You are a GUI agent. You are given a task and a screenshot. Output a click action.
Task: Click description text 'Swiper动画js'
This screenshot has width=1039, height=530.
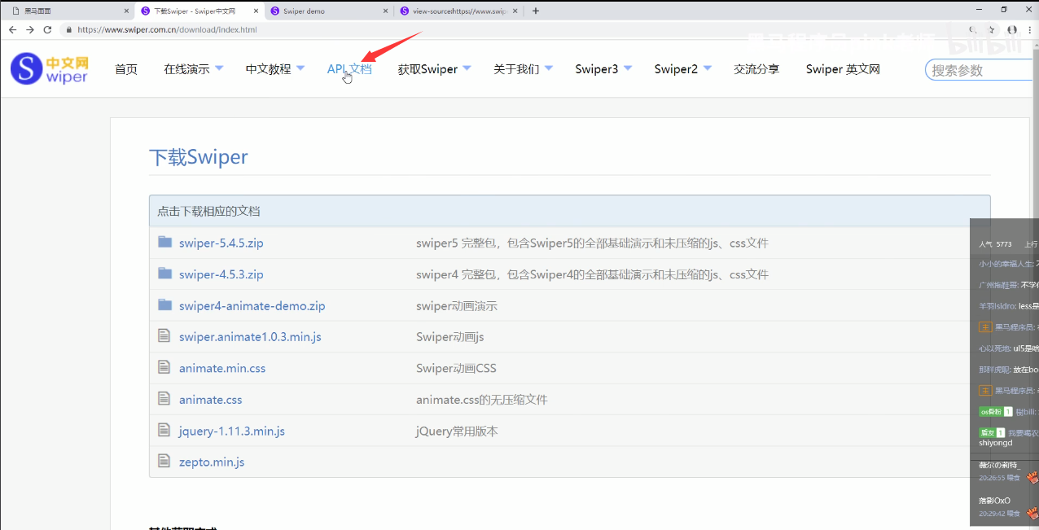point(450,337)
